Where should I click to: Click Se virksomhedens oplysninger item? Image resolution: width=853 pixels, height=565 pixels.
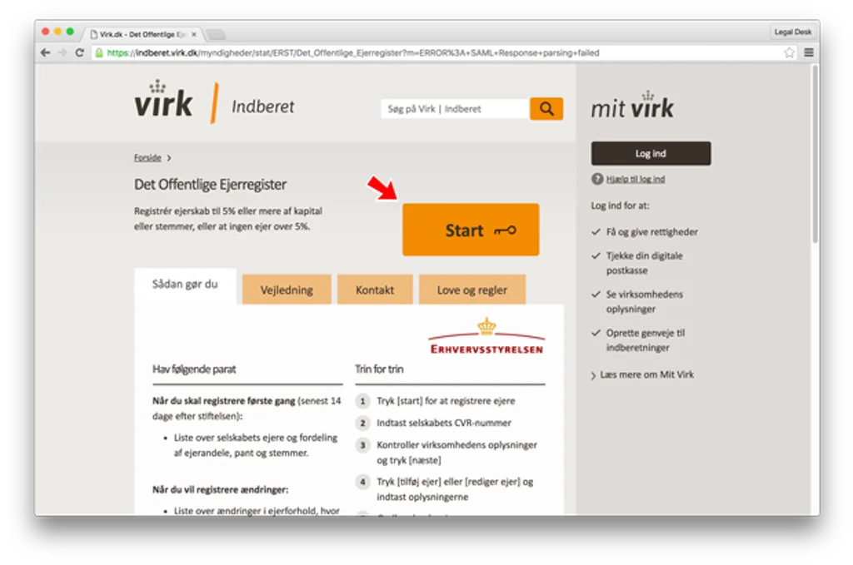click(644, 301)
